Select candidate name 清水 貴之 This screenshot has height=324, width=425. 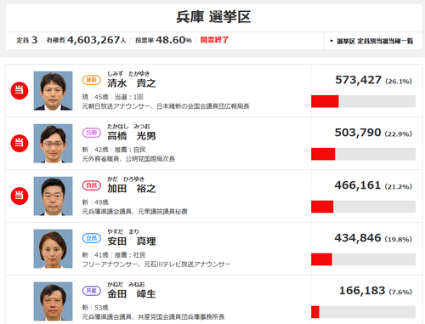click(132, 83)
